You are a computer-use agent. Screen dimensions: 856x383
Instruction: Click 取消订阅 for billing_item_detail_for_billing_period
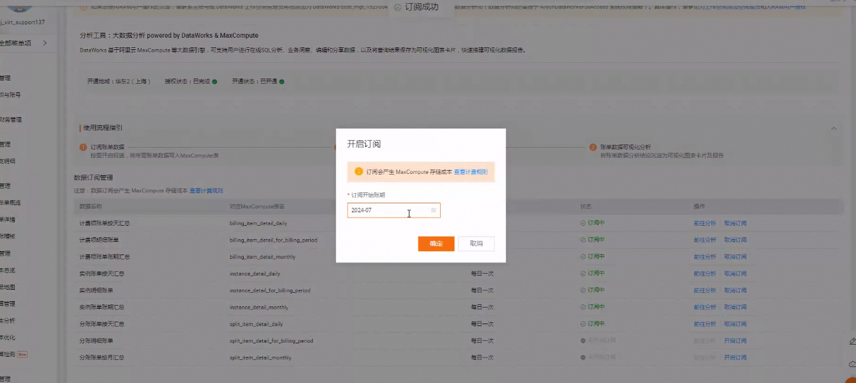pyautogui.click(x=735, y=240)
